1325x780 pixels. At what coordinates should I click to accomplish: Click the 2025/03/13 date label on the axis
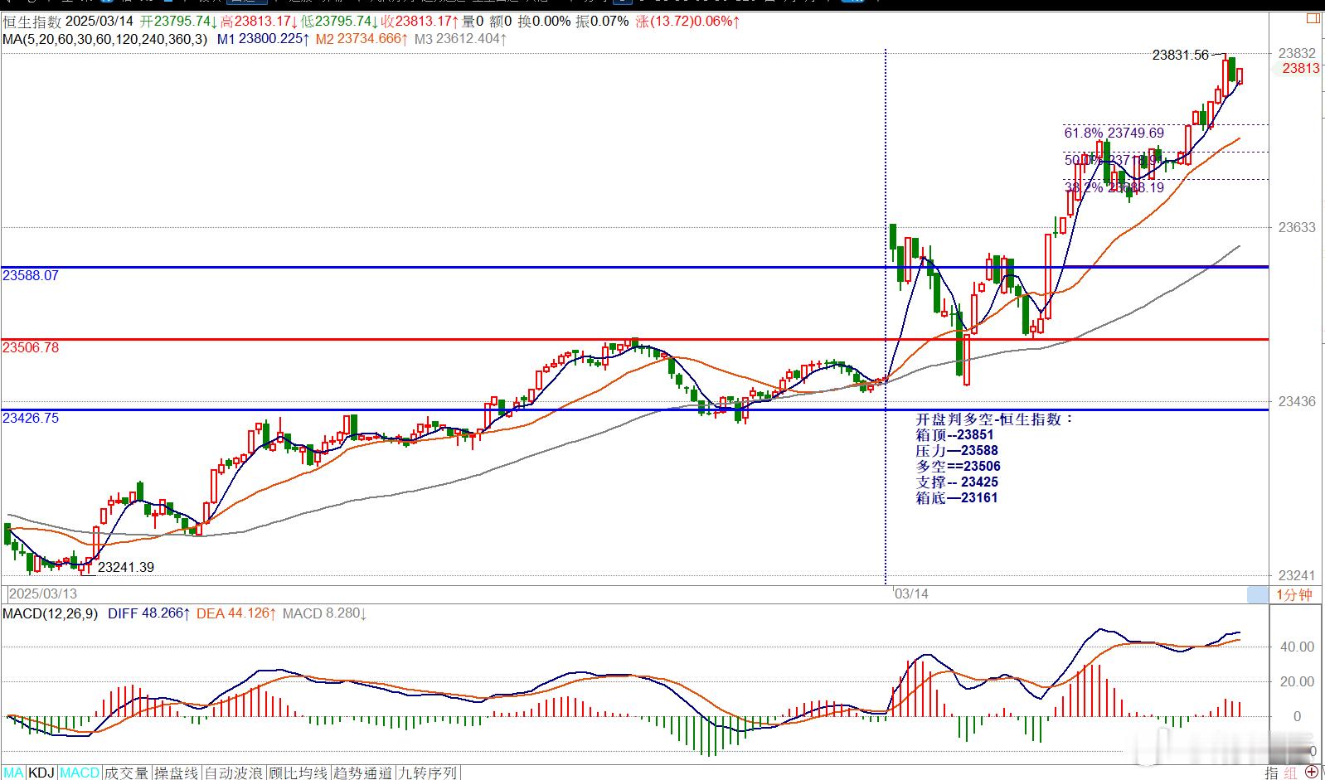[43, 594]
